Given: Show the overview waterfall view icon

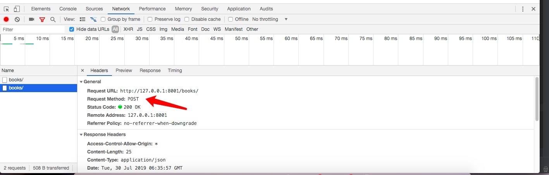Looking at the screenshot, I should (93, 19).
